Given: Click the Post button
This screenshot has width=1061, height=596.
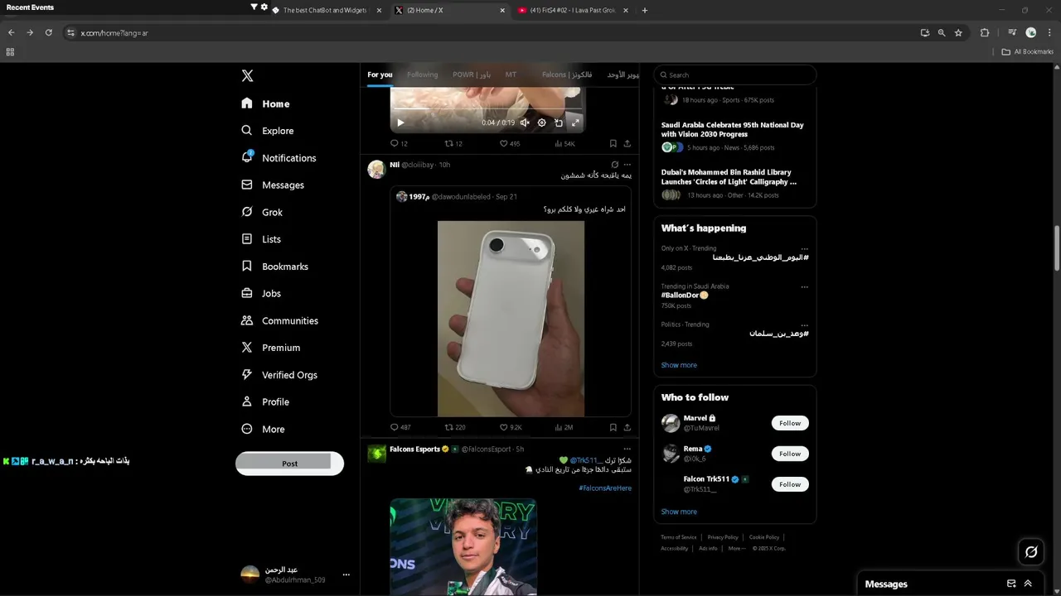Looking at the screenshot, I should [289, 464].
